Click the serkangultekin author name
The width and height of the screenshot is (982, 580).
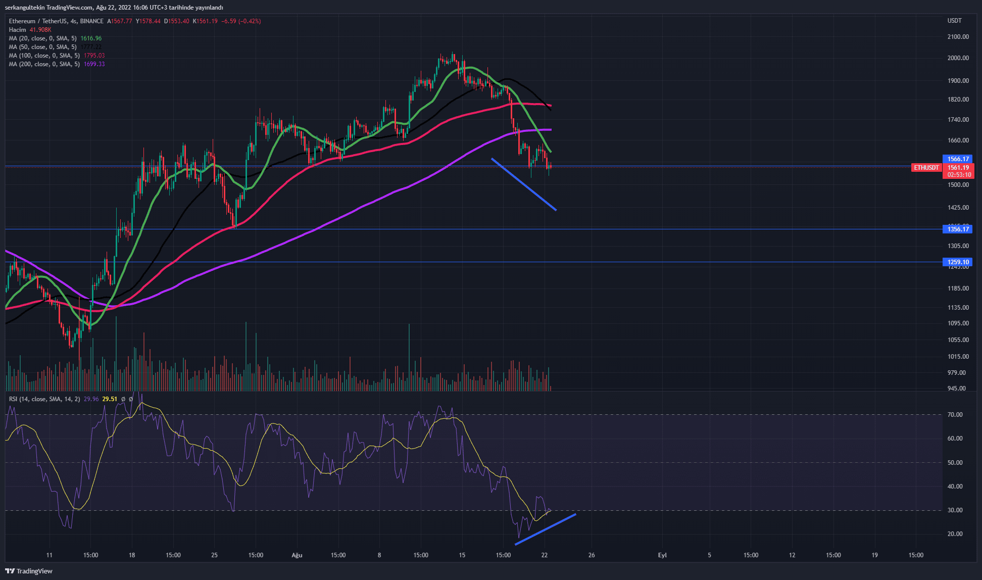(x=25, y=8)
